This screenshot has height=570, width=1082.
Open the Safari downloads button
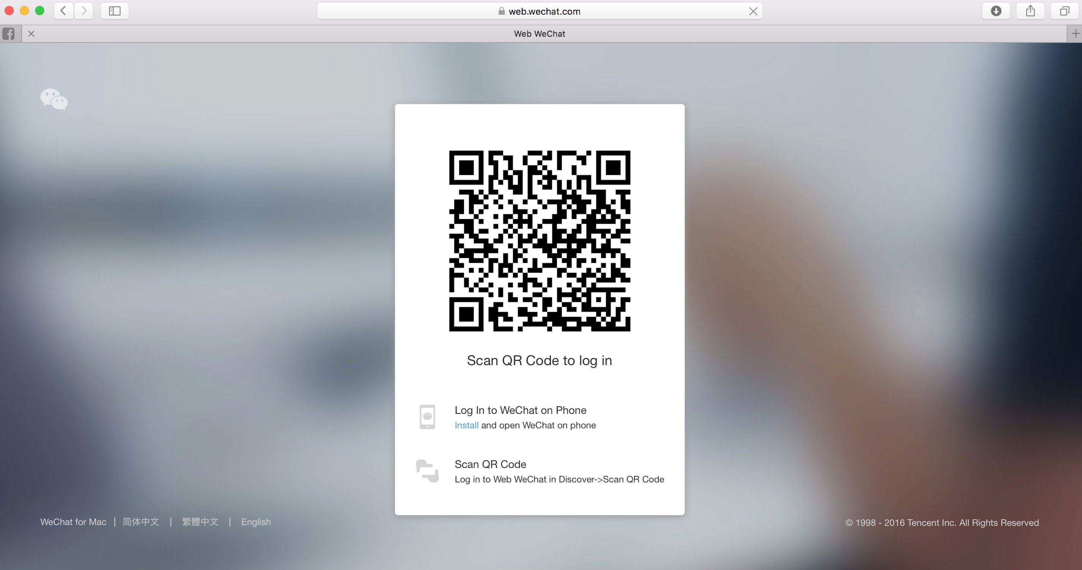tap(996, 11)
